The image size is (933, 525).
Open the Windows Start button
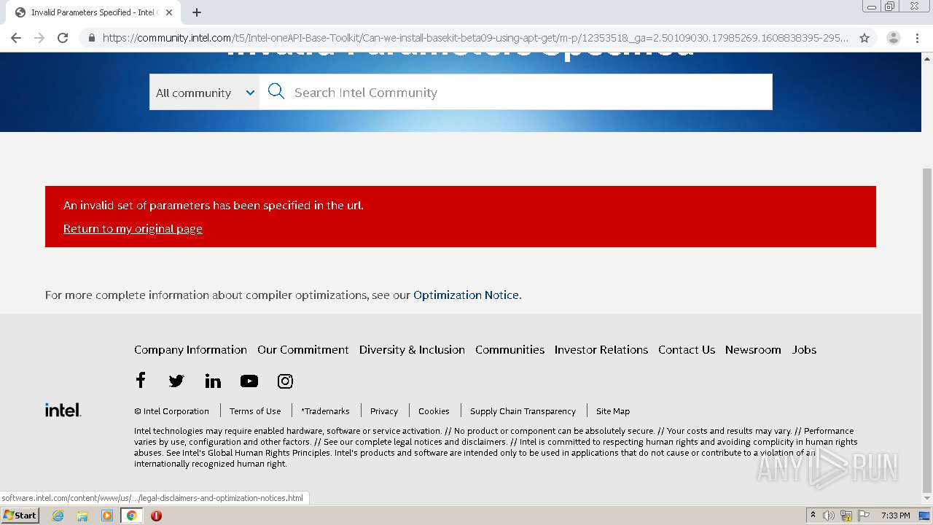coord(20,516)
